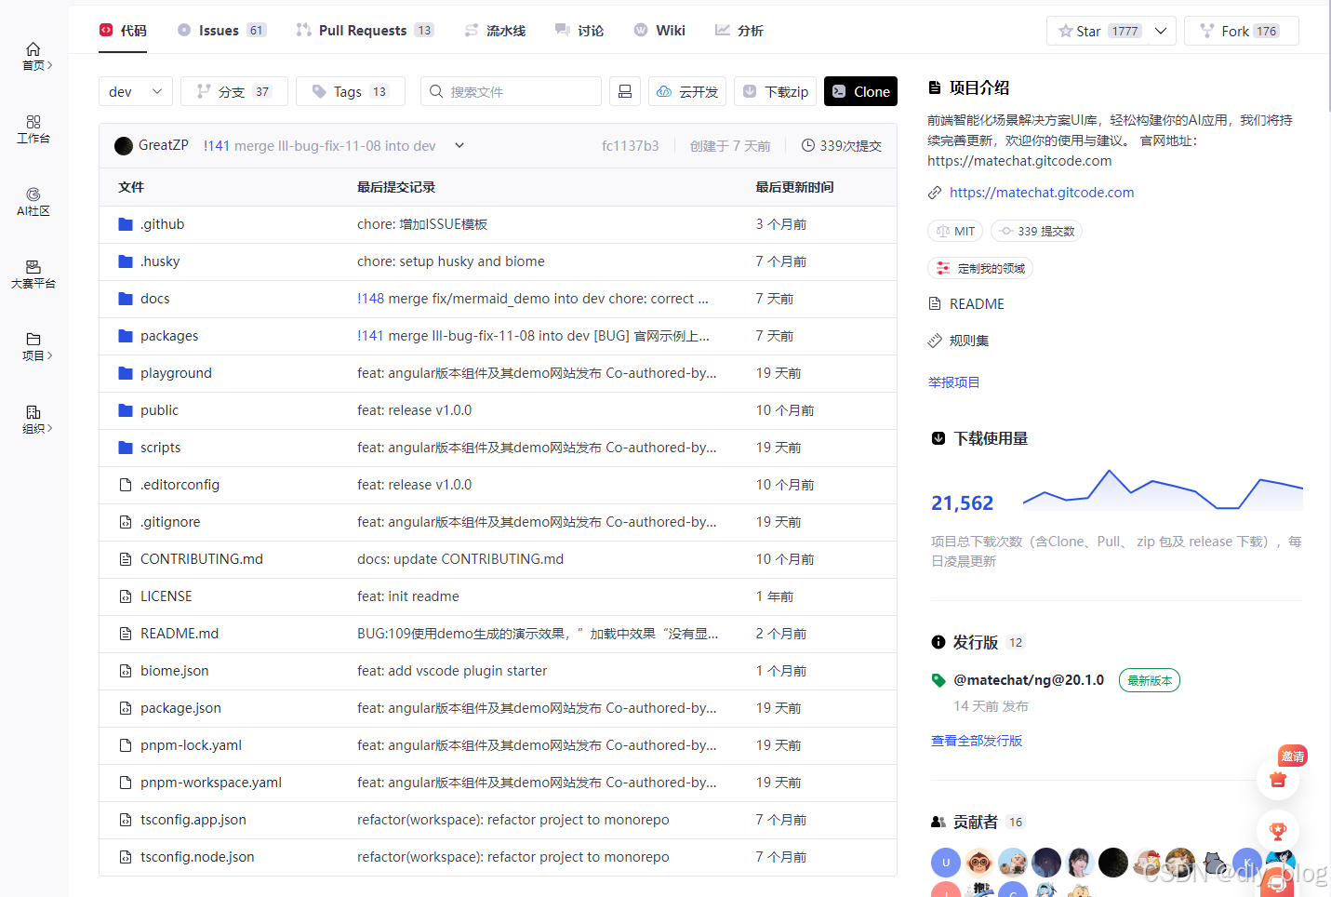Click the .github folder icon
Image resolution: width=1331 pixels, height=897 pixels.
pos(126,224)
